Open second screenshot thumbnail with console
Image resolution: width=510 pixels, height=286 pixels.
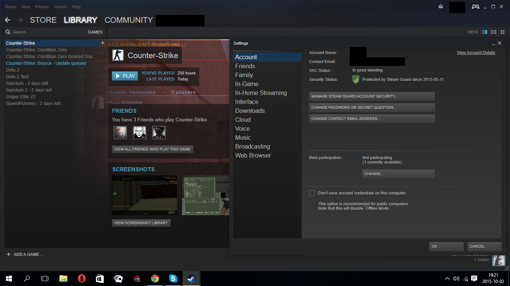coord(205,196)
